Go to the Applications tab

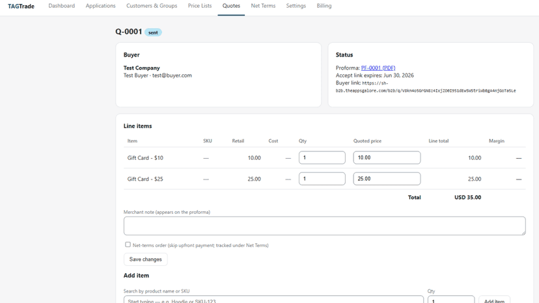coord(100,6)
